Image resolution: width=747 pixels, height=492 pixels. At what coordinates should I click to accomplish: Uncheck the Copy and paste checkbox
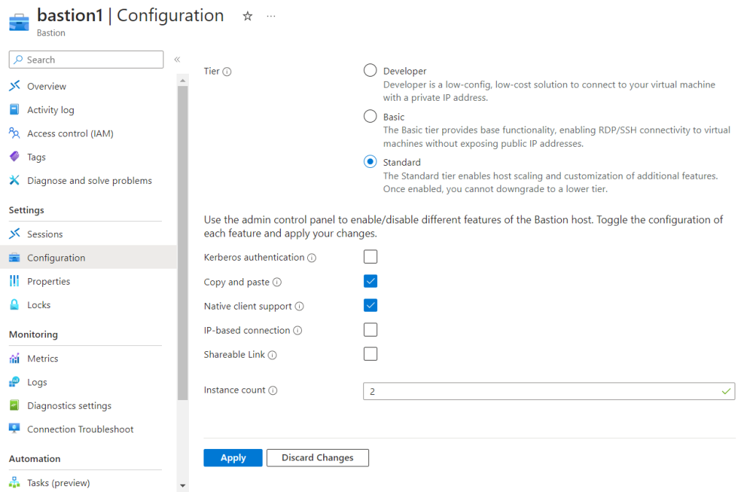point(371,281)
